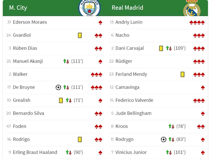Click the Manchester City club crest
Viewport: 210px width, 159px height.
[x=89, y=8]
